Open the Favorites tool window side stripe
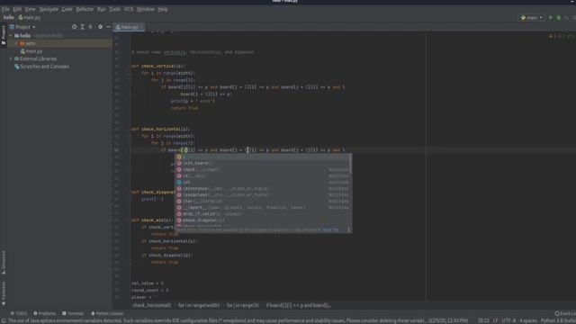This screenshot has width=576, height=324. 4,293
